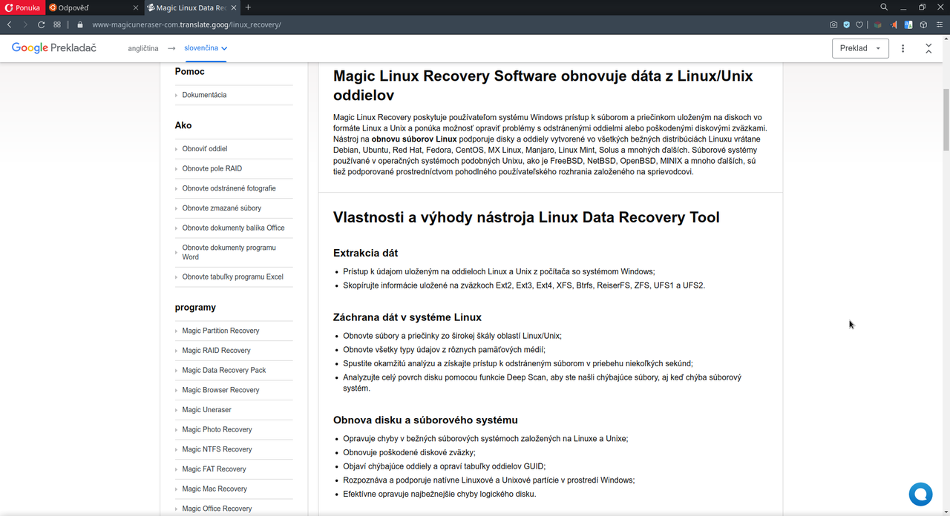Viewport: 950px width, 516px height.
Task: Reload the current page
Action: pos(42,24)
